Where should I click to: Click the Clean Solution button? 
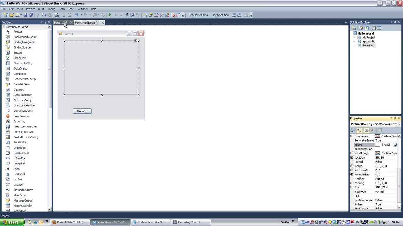(220, 15)
